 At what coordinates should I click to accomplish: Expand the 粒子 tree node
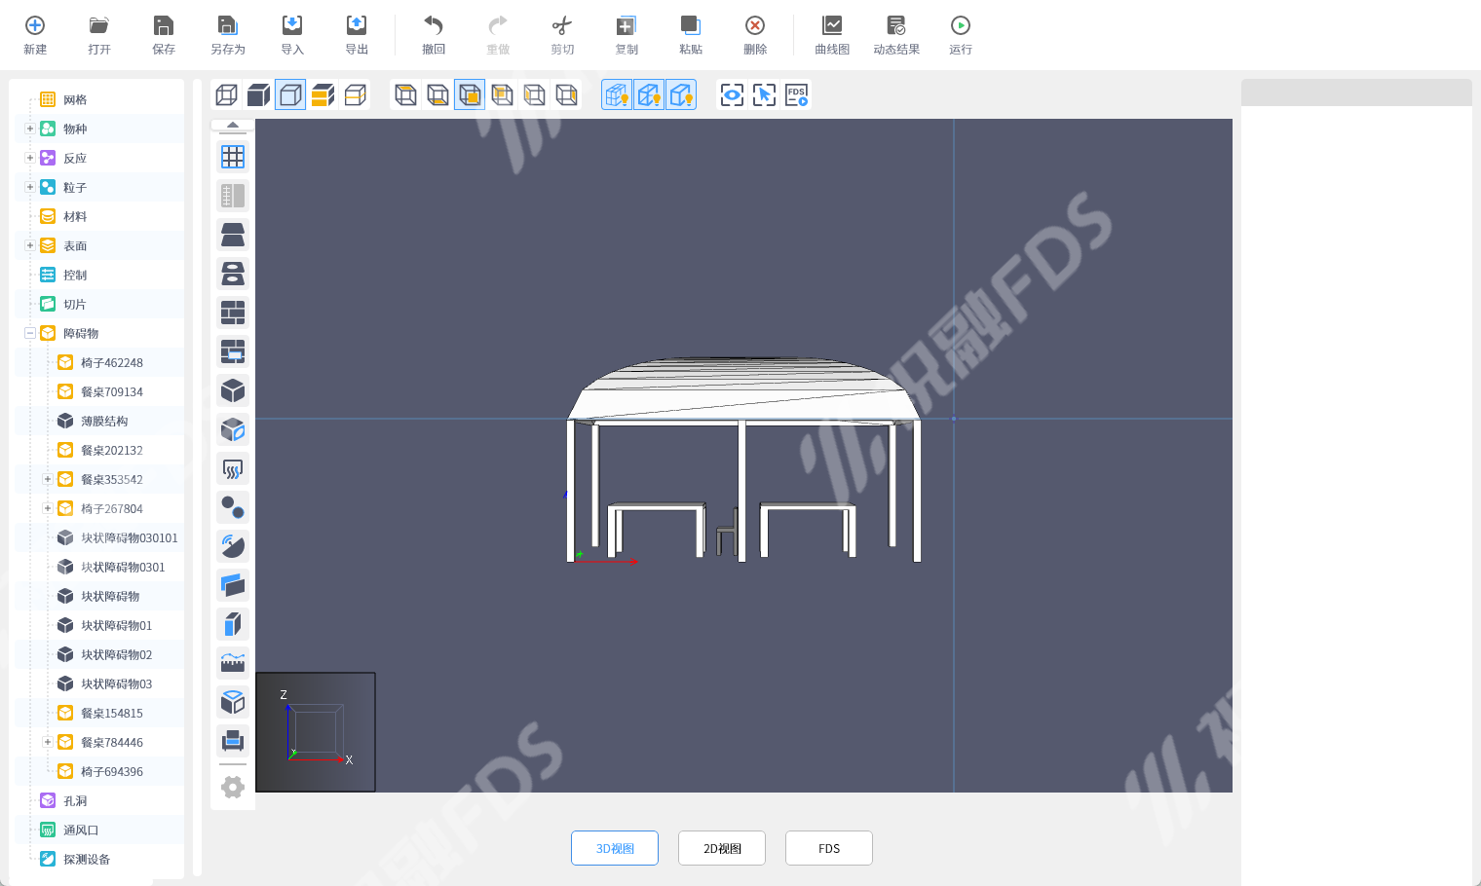pyautogui.click(x=30, y=187)
